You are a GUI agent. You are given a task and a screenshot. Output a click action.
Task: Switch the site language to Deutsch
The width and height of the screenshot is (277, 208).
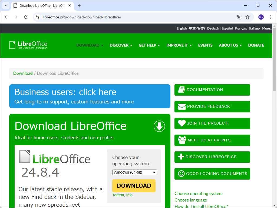(x=213, y=28)
